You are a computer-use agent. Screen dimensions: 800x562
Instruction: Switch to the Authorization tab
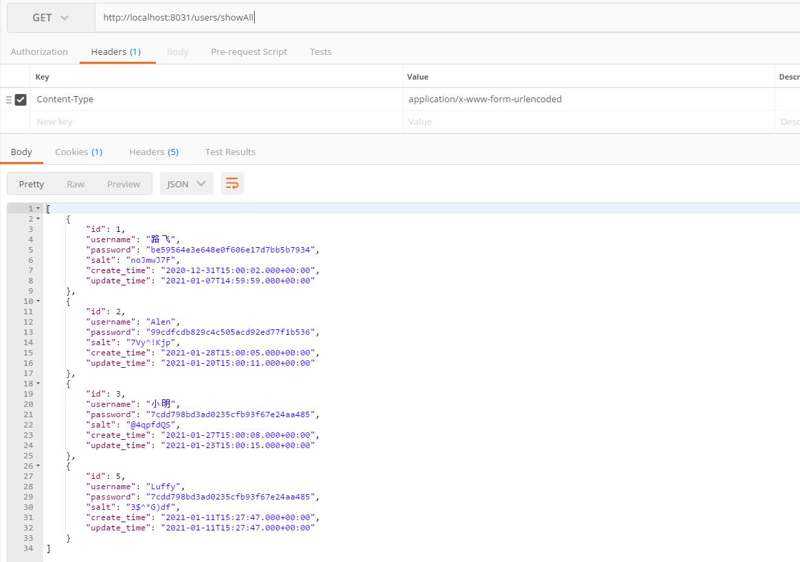[x=39, y=51]
